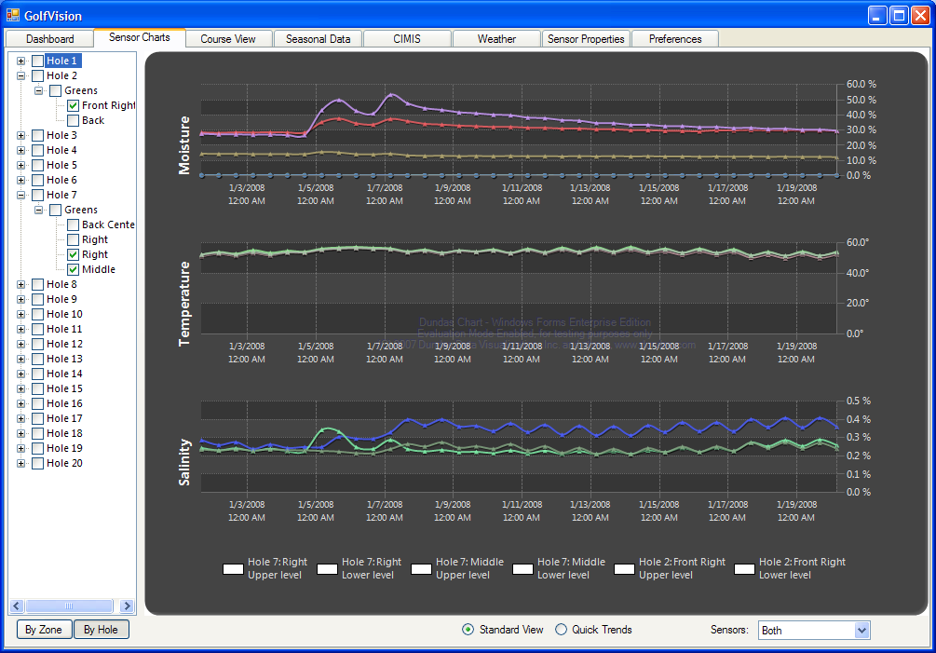
Task: Open the Seasonal Data tab
Action: point(319,39)
